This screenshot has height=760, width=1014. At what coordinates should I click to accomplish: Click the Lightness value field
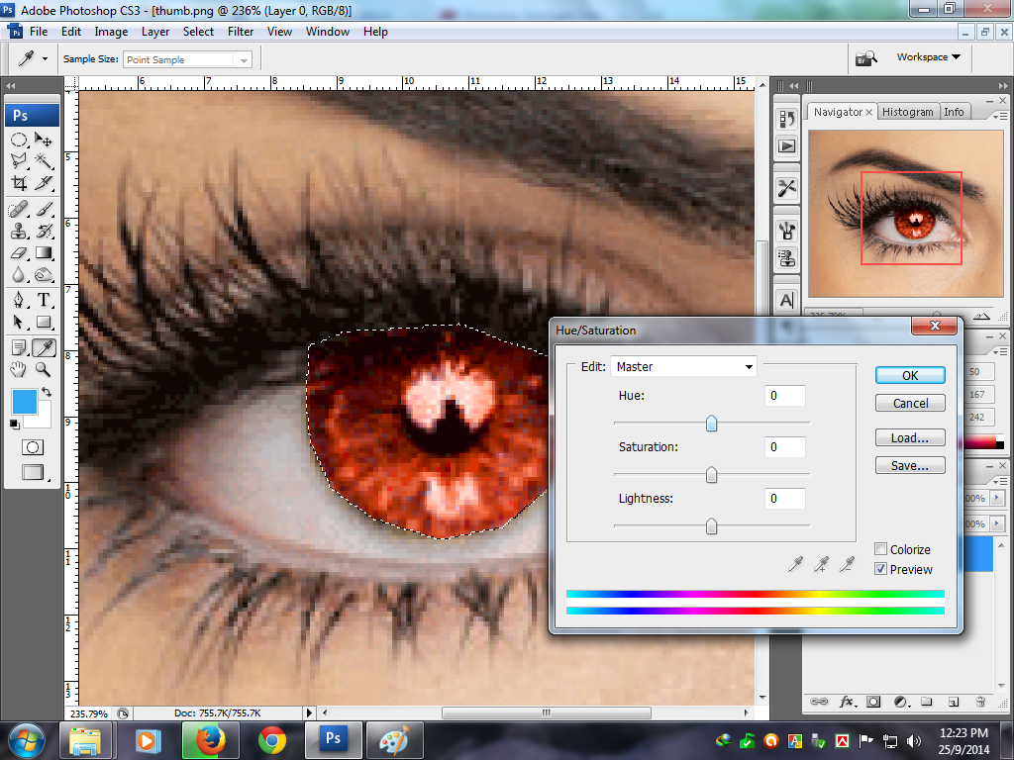pos(784,499)
